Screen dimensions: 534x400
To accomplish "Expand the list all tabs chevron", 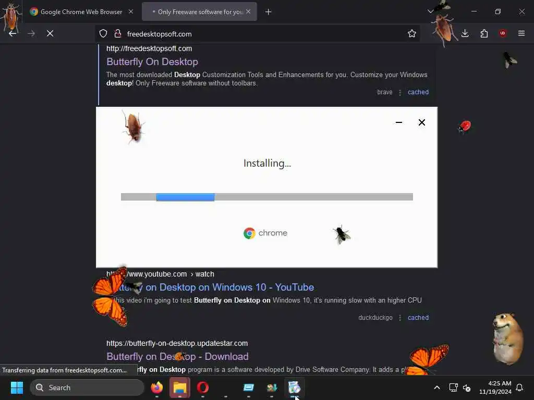I will pos(430,11).
